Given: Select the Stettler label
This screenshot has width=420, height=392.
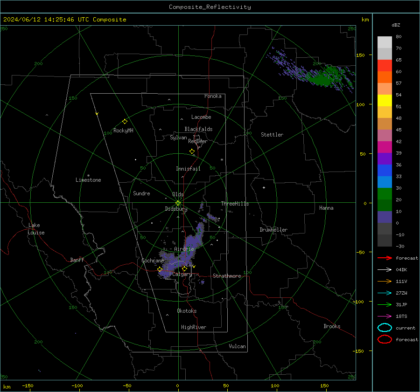Looking at the screenshot, I should [272, 135].
